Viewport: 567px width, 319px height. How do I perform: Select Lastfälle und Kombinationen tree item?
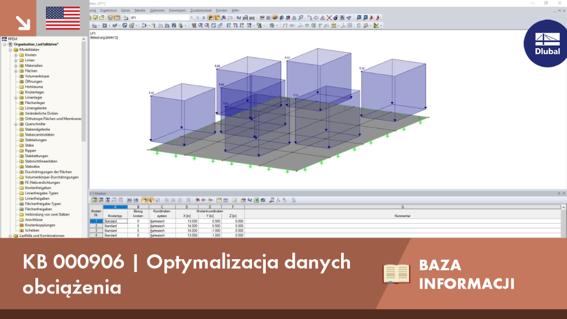(x=42, y=235)
